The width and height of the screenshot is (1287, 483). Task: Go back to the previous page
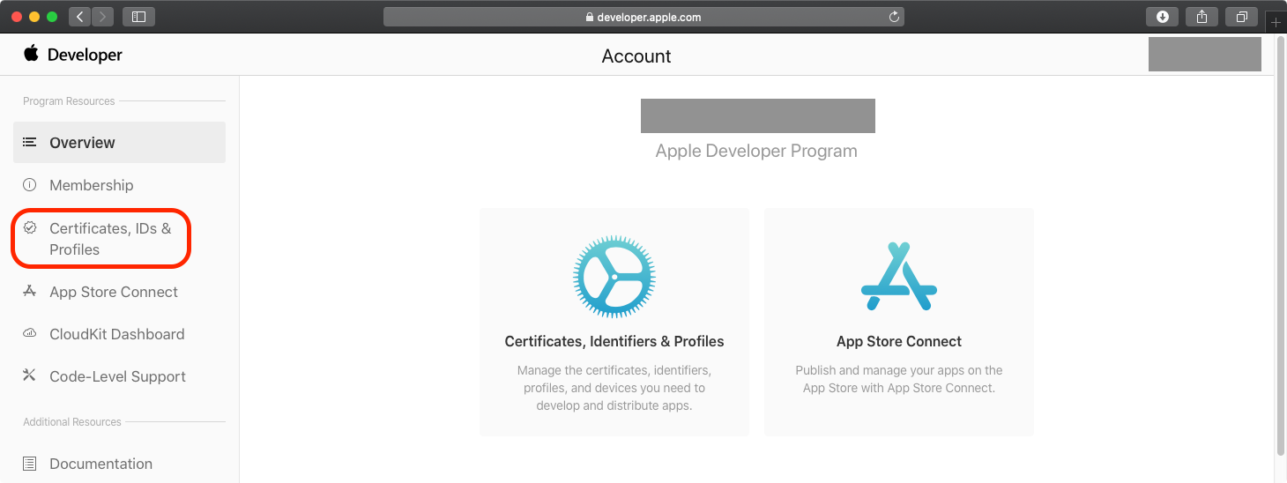(80, 17)
